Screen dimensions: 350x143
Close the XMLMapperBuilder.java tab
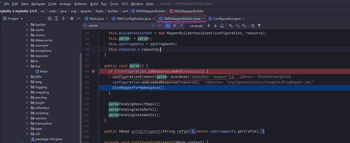[203, 19]
